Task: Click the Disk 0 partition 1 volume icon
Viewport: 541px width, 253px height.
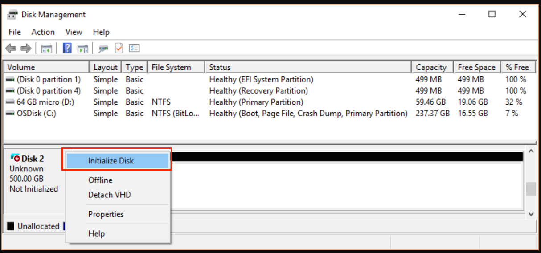Action: pyautogui.click(x=10, y=80)
